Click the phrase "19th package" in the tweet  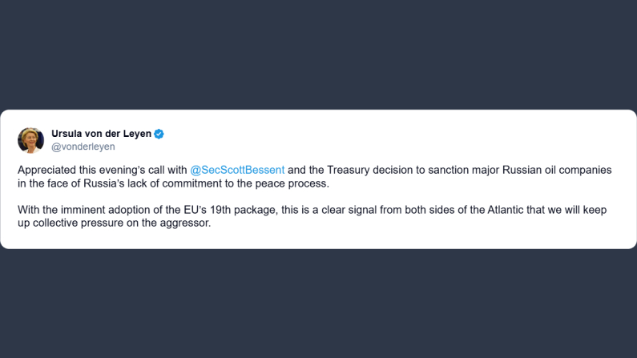click(x=274, y=210)
